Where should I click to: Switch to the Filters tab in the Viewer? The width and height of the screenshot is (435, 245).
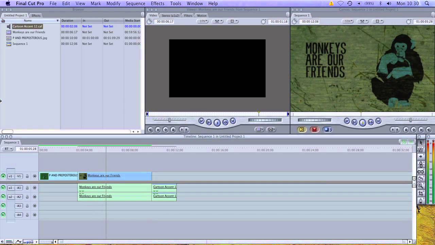(188, 16)
